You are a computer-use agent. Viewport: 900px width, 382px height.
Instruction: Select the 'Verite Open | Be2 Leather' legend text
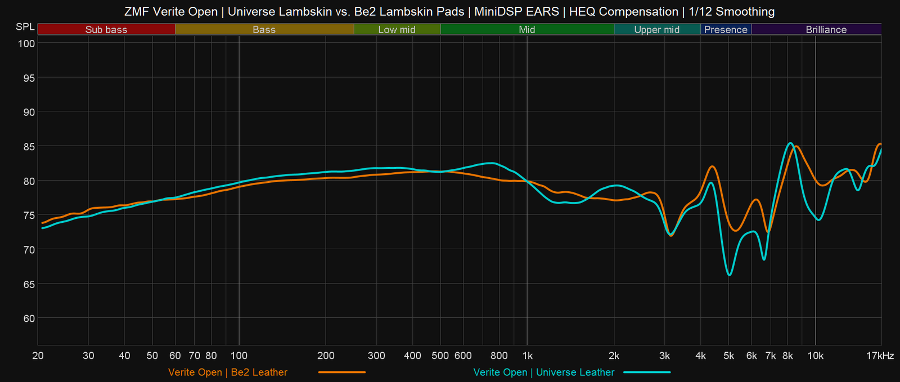(x=228, y=372)
